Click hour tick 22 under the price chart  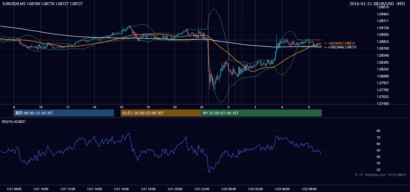click(x=201, y=107)
